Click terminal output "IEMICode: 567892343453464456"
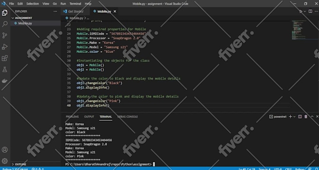 coord(89,140)
